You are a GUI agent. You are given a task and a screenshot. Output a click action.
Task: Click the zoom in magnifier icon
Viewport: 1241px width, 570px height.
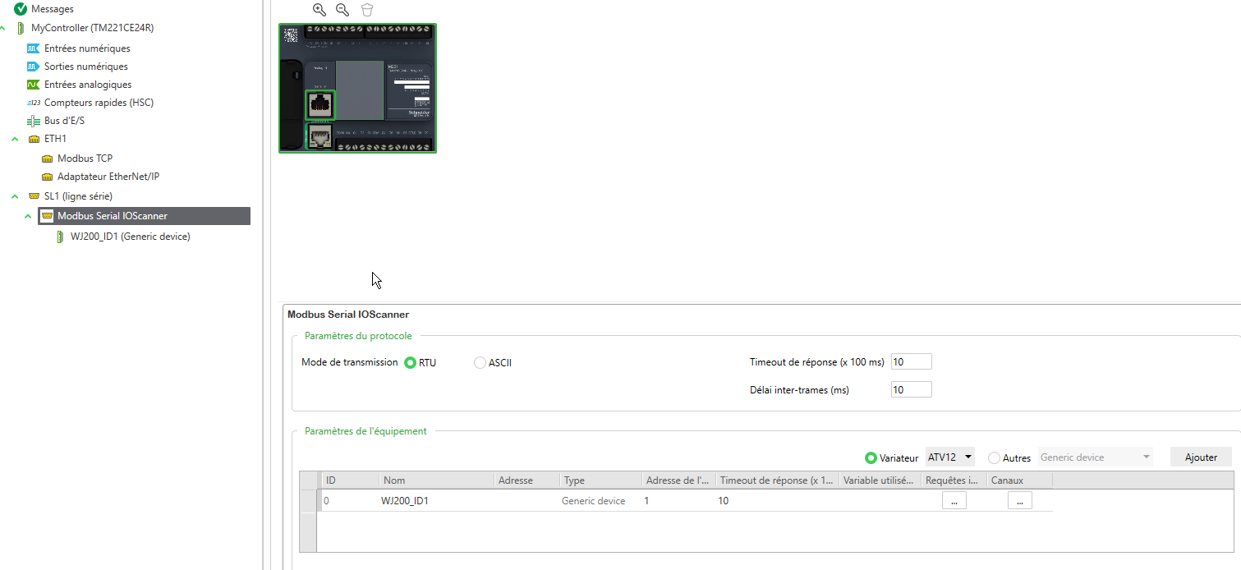pos(319,10)
